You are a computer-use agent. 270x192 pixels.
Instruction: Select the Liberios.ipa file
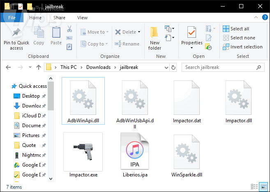tap(135, 155)
